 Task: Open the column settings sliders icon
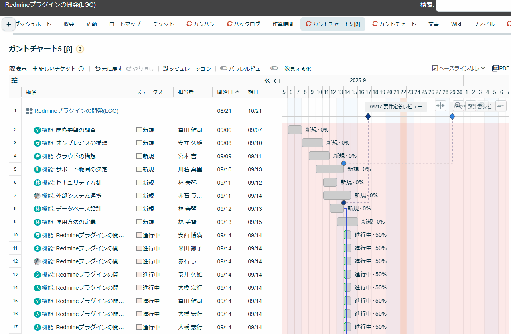14,80
